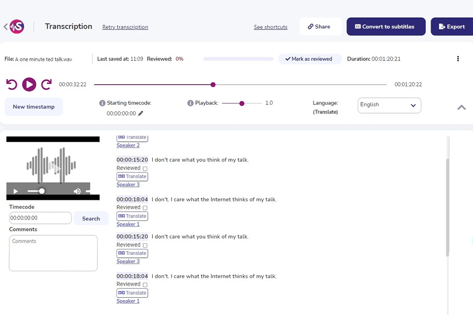
Task: Adjust the video preview progress slider
Action: point(41,191)
